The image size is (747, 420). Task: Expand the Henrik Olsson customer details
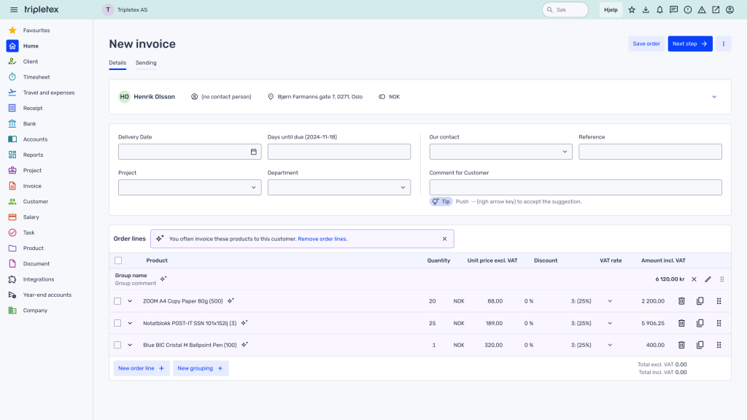(714, 97)
